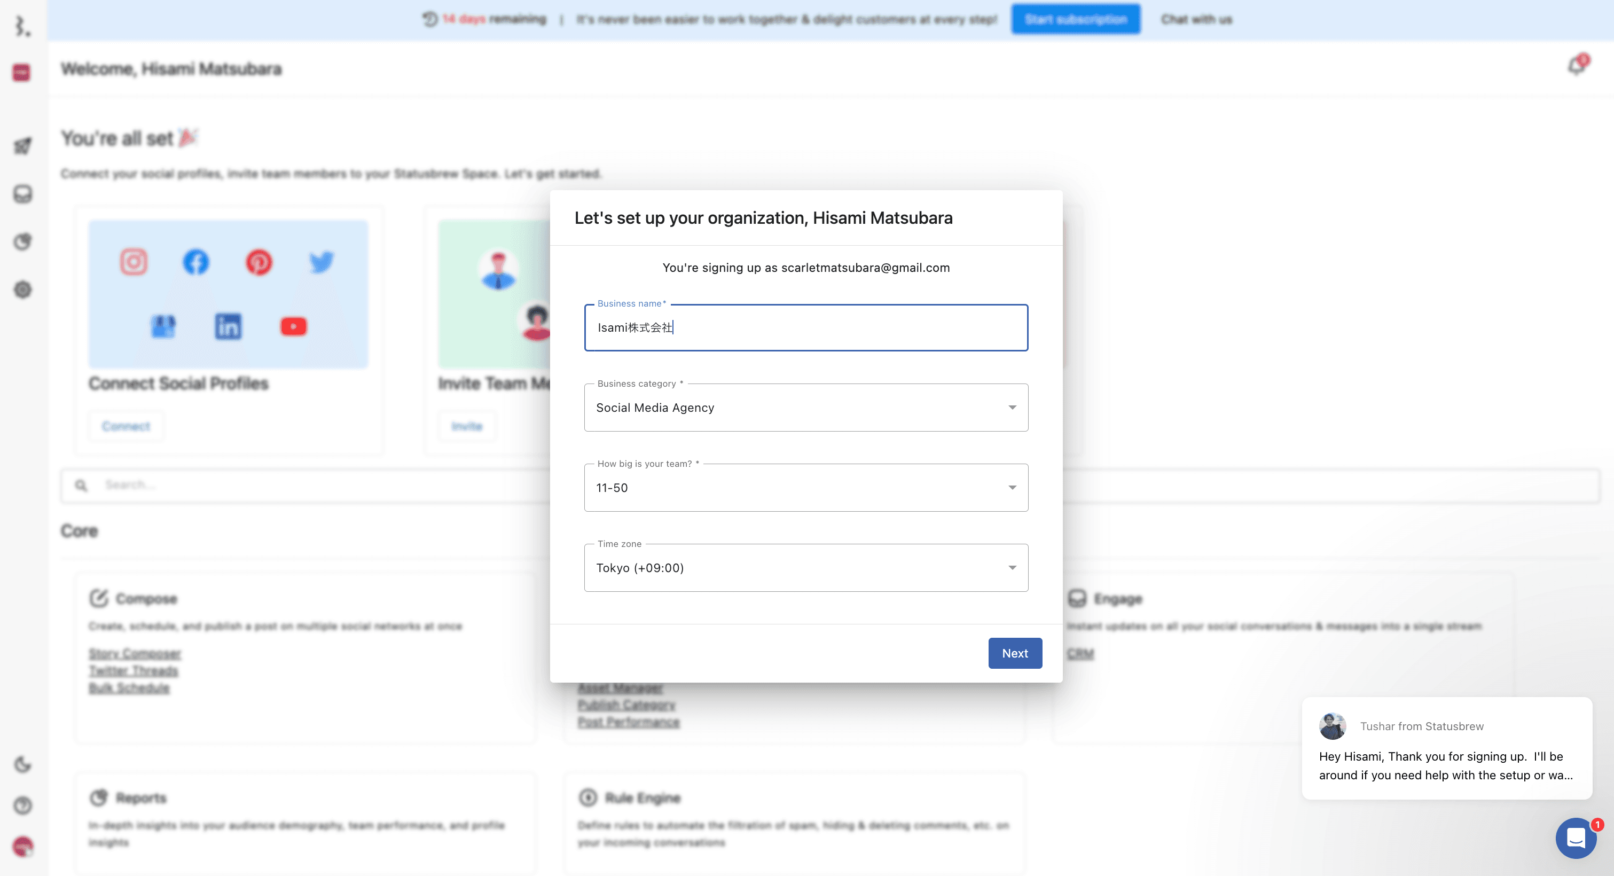The height and width of the screenshot is (876, 1614).
Task: Toggle dark mode moon icon
Action: pos(22,764)
